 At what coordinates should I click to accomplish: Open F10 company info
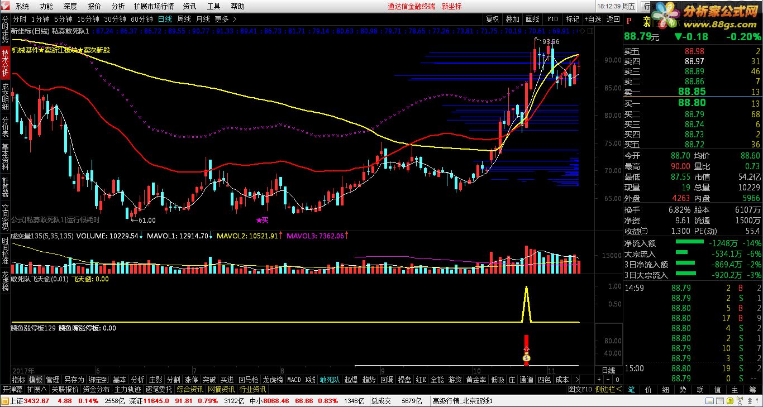coord(552,19)
